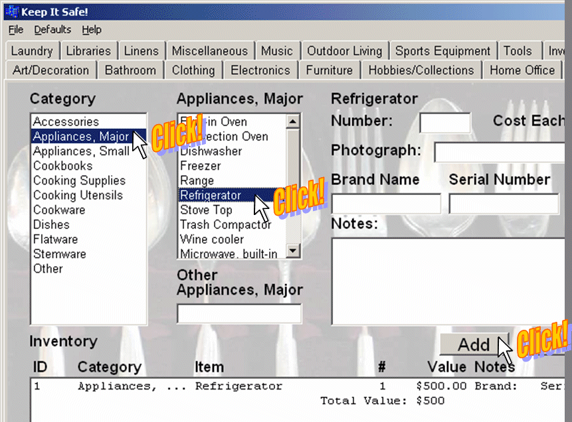Select the Home Office tab
Image resolution: width=572 pixels, height=422 pixels.
(522, 70)
